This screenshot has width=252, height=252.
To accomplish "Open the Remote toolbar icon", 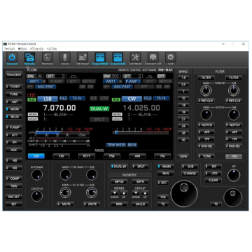I will [x=29, y=57].
